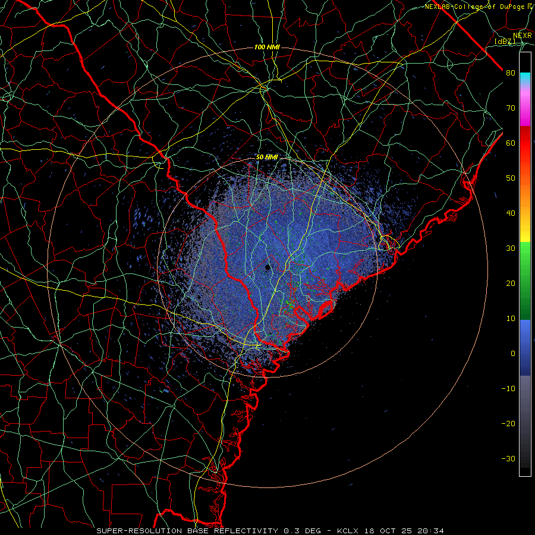
Task: Click the 40 value on the dBZ scale
Action: tap(511, 213)
